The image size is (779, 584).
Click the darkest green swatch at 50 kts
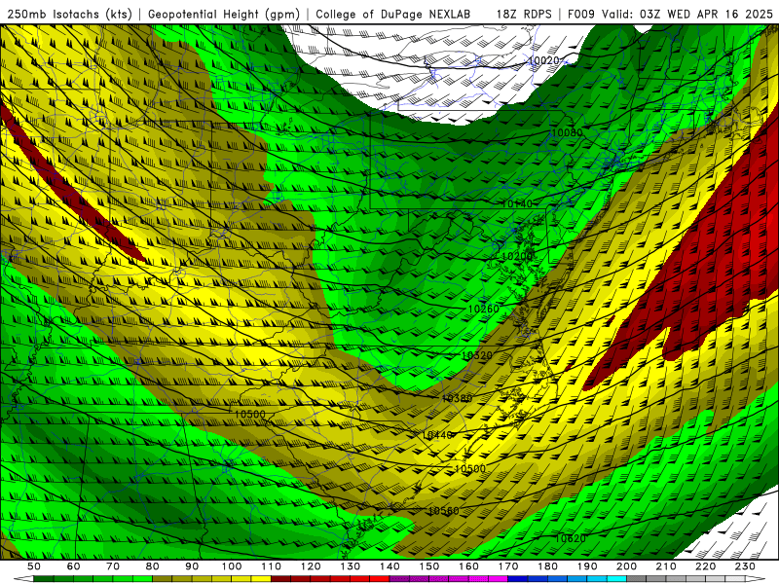point(44,579)
